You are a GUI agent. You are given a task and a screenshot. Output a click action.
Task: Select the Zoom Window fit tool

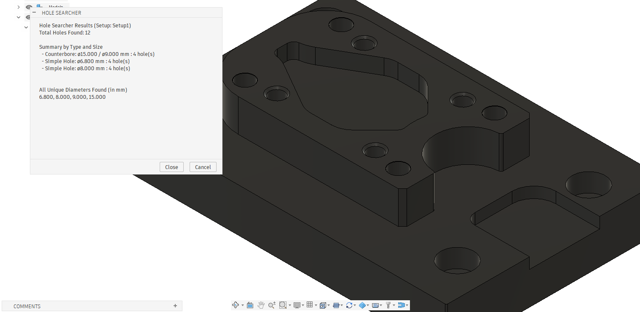tap(283, 305)
